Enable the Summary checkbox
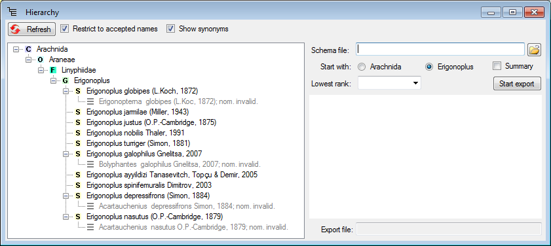This screenshot has width=551, height=246. [497, 66]
